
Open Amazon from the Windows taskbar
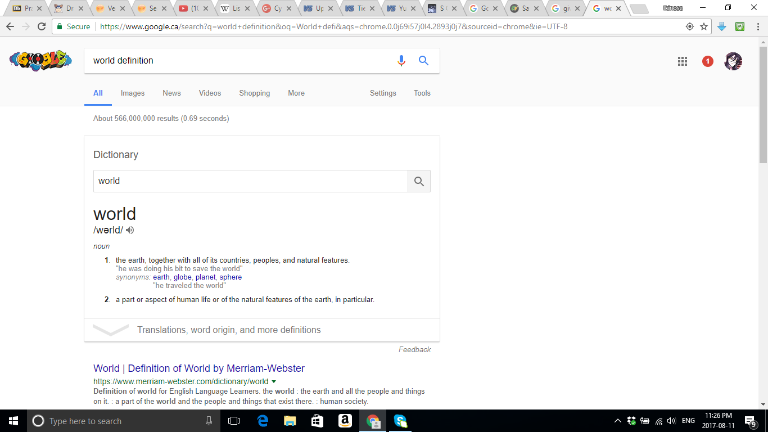click(345, 421)
